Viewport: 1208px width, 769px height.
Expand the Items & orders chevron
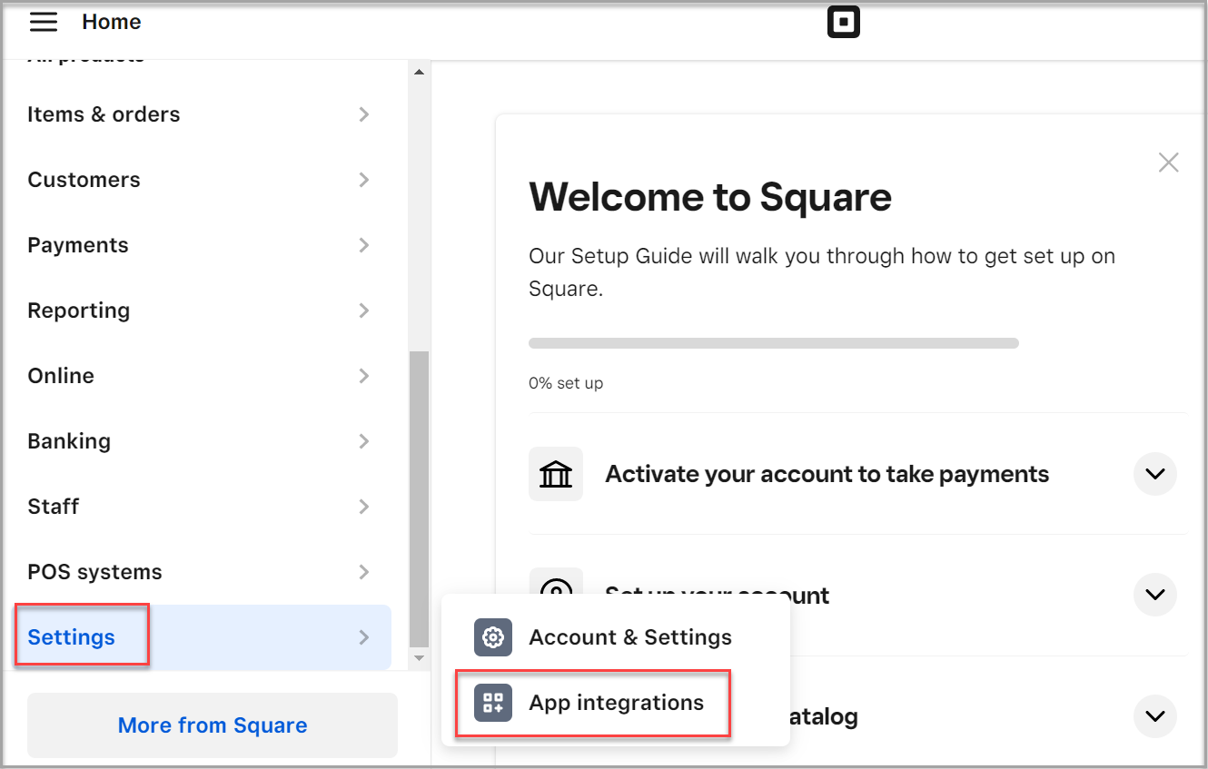pyautogui.click(x=363, y=114)
